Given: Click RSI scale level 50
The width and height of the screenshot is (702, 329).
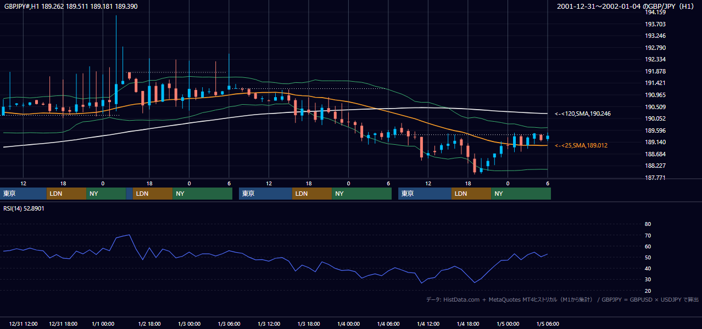Looking at the screenshot, I should point(648,257).
